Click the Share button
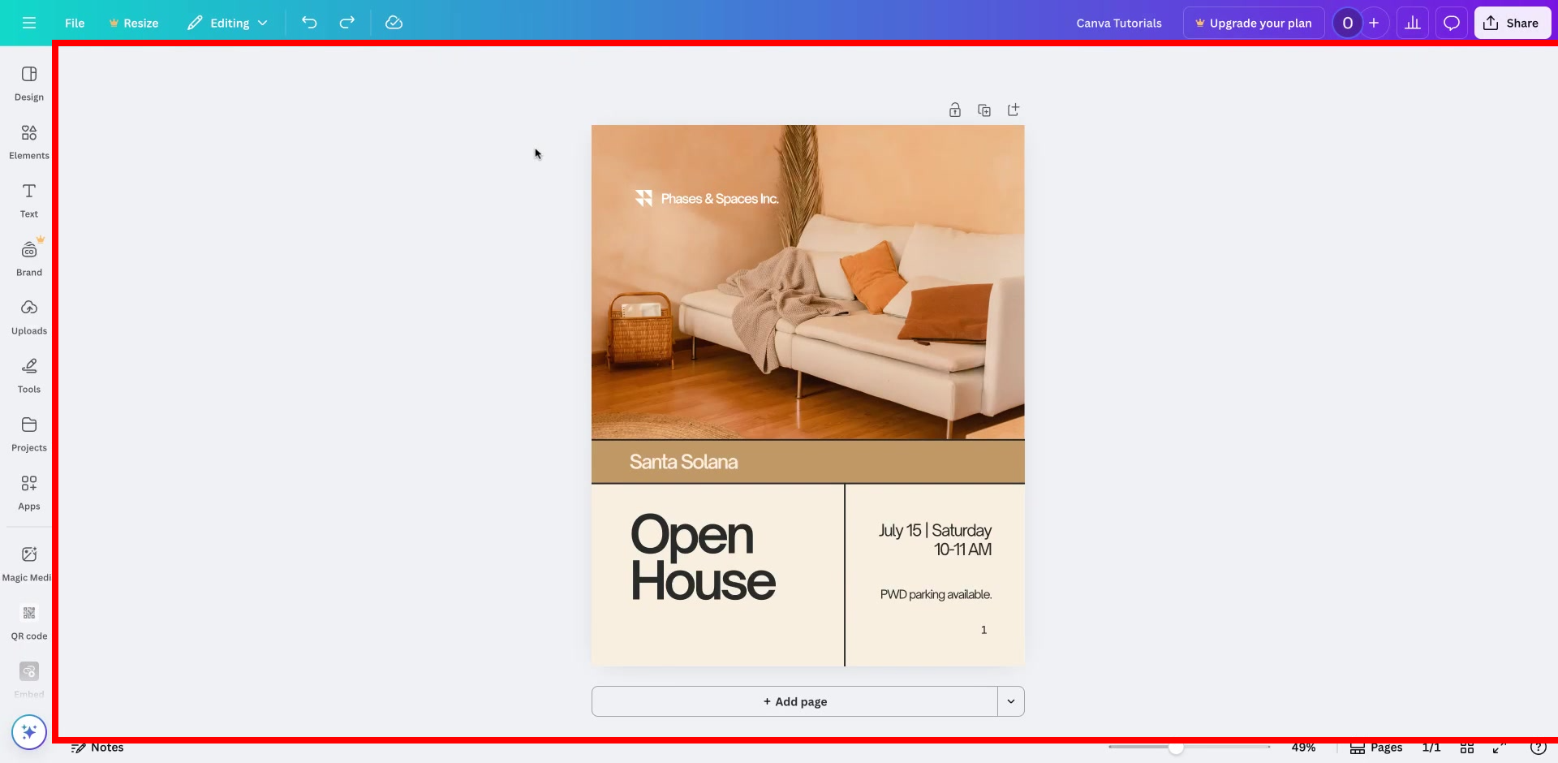Image resolution: width=1558 pixels, height=763 pixels. 1512,23
